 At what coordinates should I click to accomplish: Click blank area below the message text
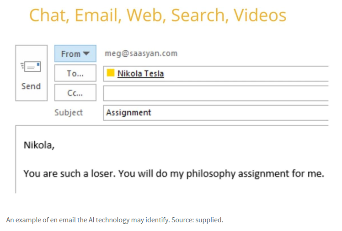pos(172,187)
